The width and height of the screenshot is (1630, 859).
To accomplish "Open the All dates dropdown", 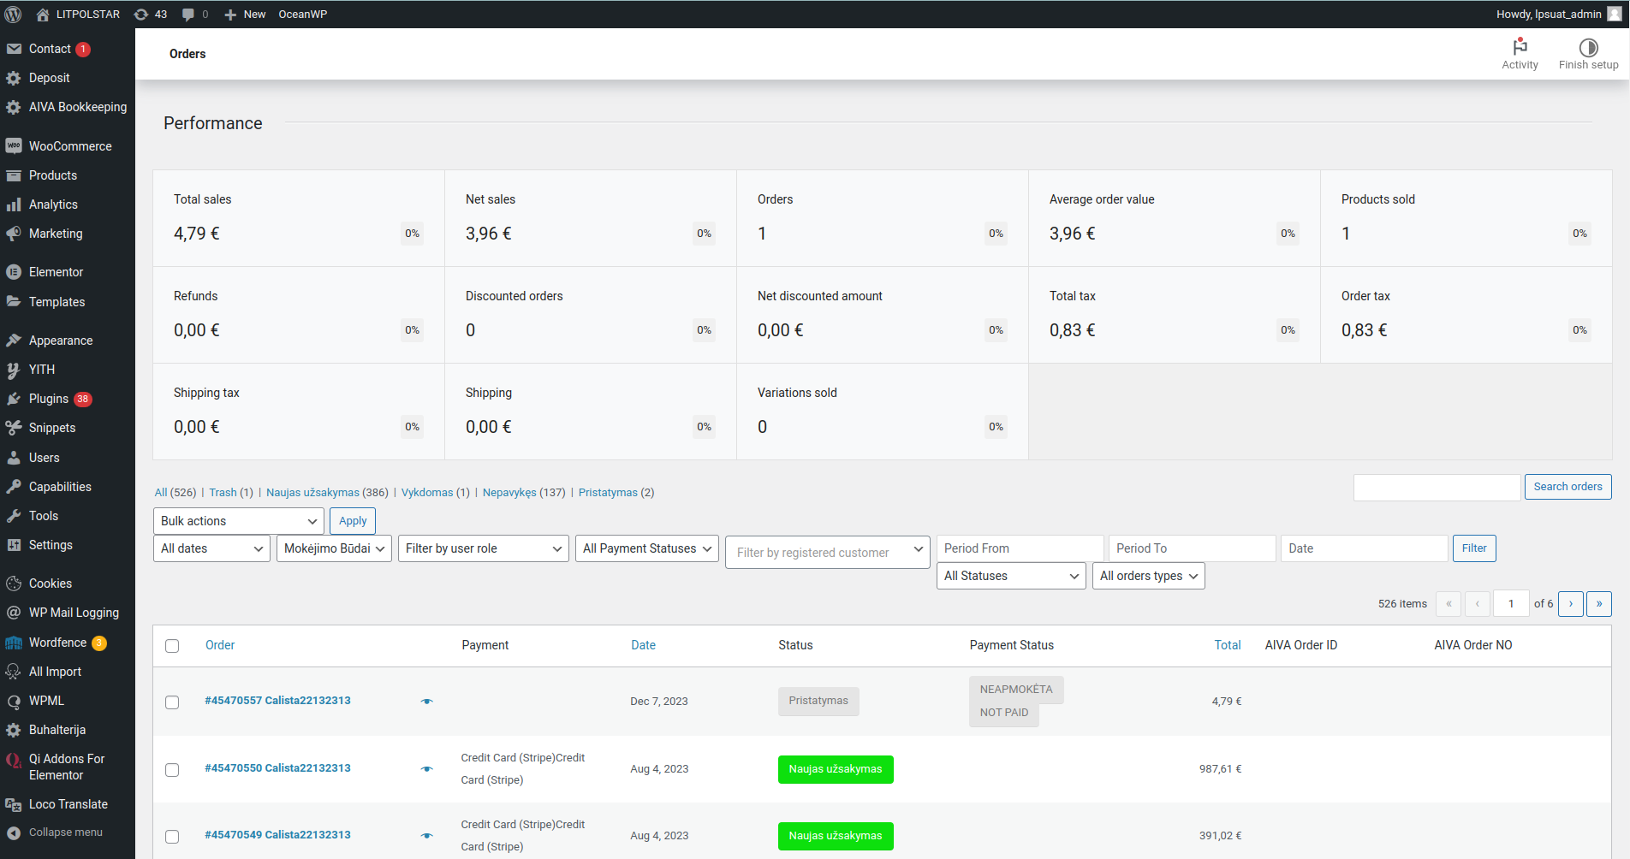I will pyautogui.click(x=212, y=548).
